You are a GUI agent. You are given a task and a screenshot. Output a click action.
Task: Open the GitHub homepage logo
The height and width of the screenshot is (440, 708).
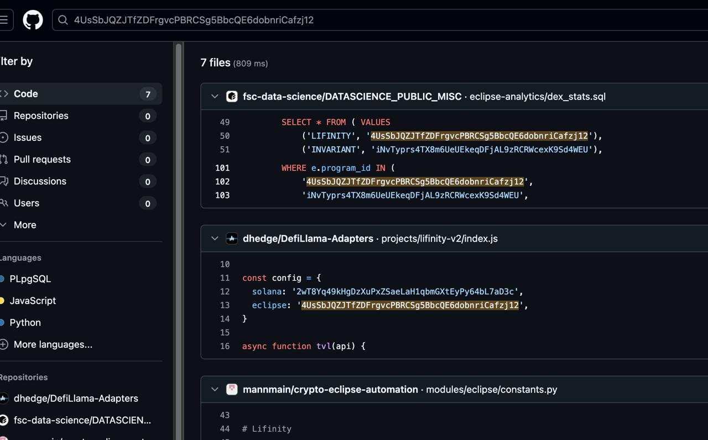point(33,20)
